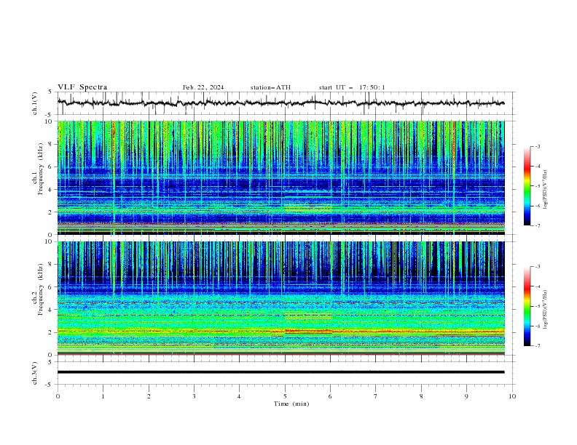Click the "ch.1(V)" axis label
The image size is (577, 445).
tap(35, 103)
